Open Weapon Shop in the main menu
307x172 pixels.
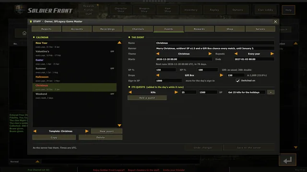click(x=144, y=10)
